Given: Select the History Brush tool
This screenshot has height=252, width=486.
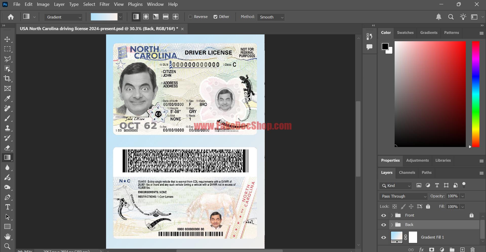Looking at the screenshot, I should coord(7,138).
